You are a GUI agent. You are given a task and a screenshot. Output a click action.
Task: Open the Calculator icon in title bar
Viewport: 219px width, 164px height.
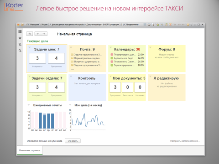click(167, 25)
